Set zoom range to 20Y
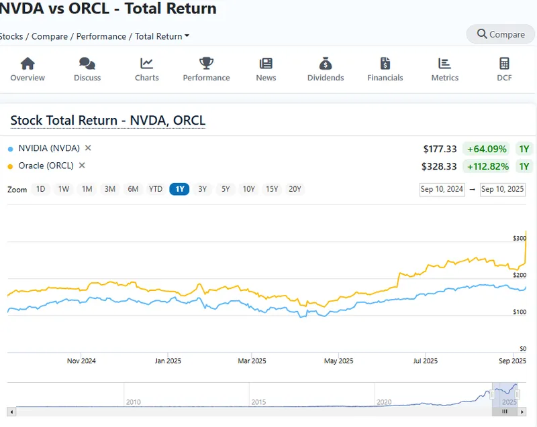Screen dimensions: 537x427 [295, 189]
